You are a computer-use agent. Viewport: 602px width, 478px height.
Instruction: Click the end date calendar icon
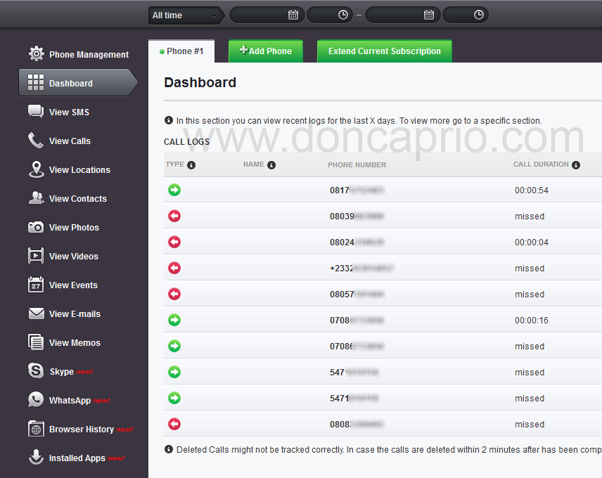tap(429, 15)
